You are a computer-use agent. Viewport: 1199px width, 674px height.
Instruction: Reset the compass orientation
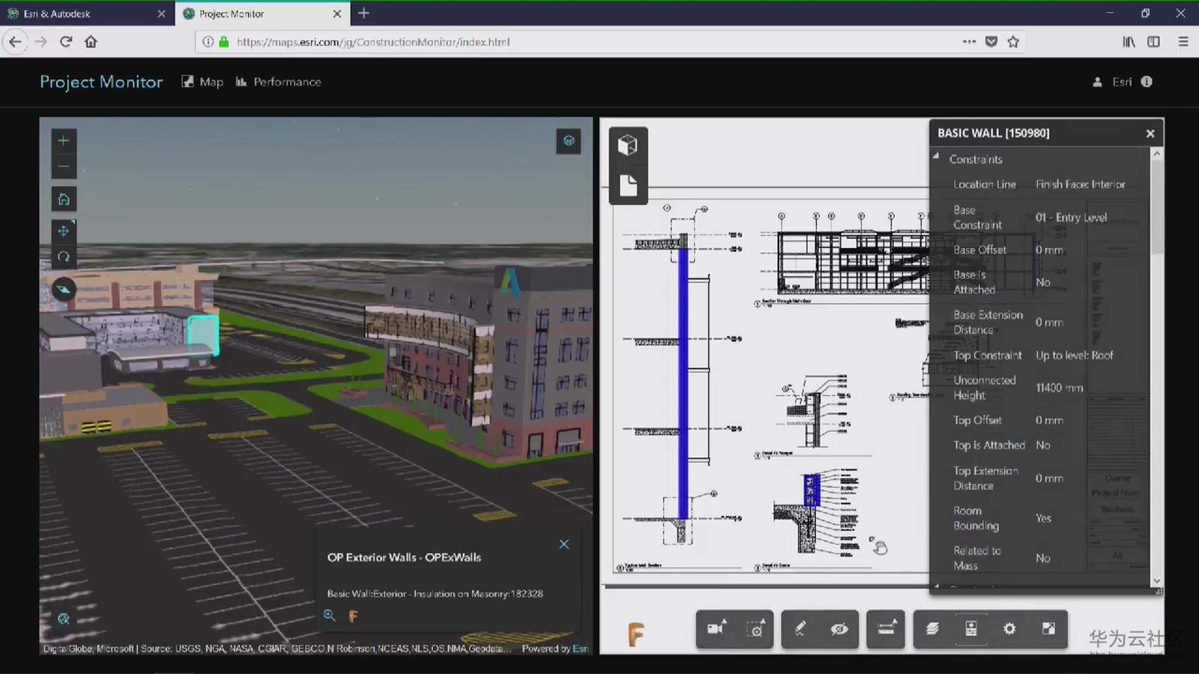64,289
